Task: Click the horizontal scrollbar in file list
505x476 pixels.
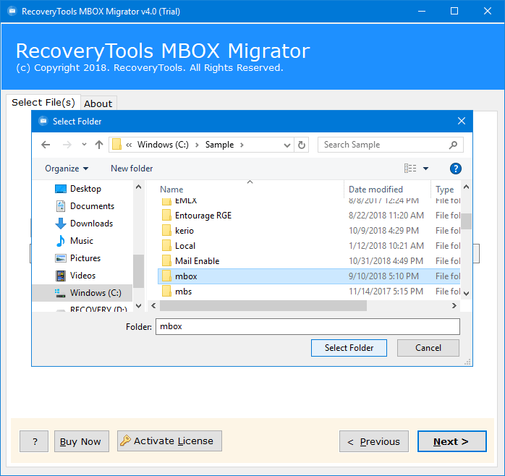Action: [289, 306]
